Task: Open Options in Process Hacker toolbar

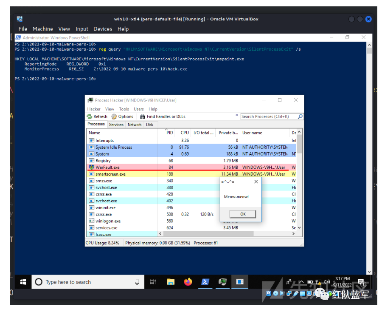Action: [x=122, y=116]
